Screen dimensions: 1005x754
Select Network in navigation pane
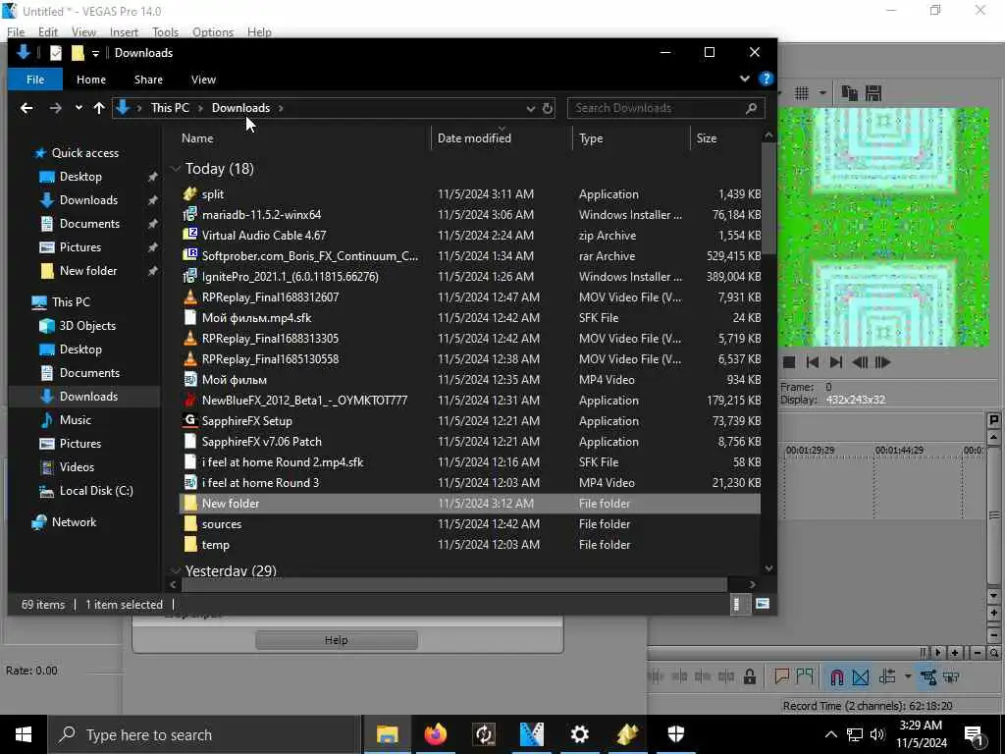click(74, 522)
